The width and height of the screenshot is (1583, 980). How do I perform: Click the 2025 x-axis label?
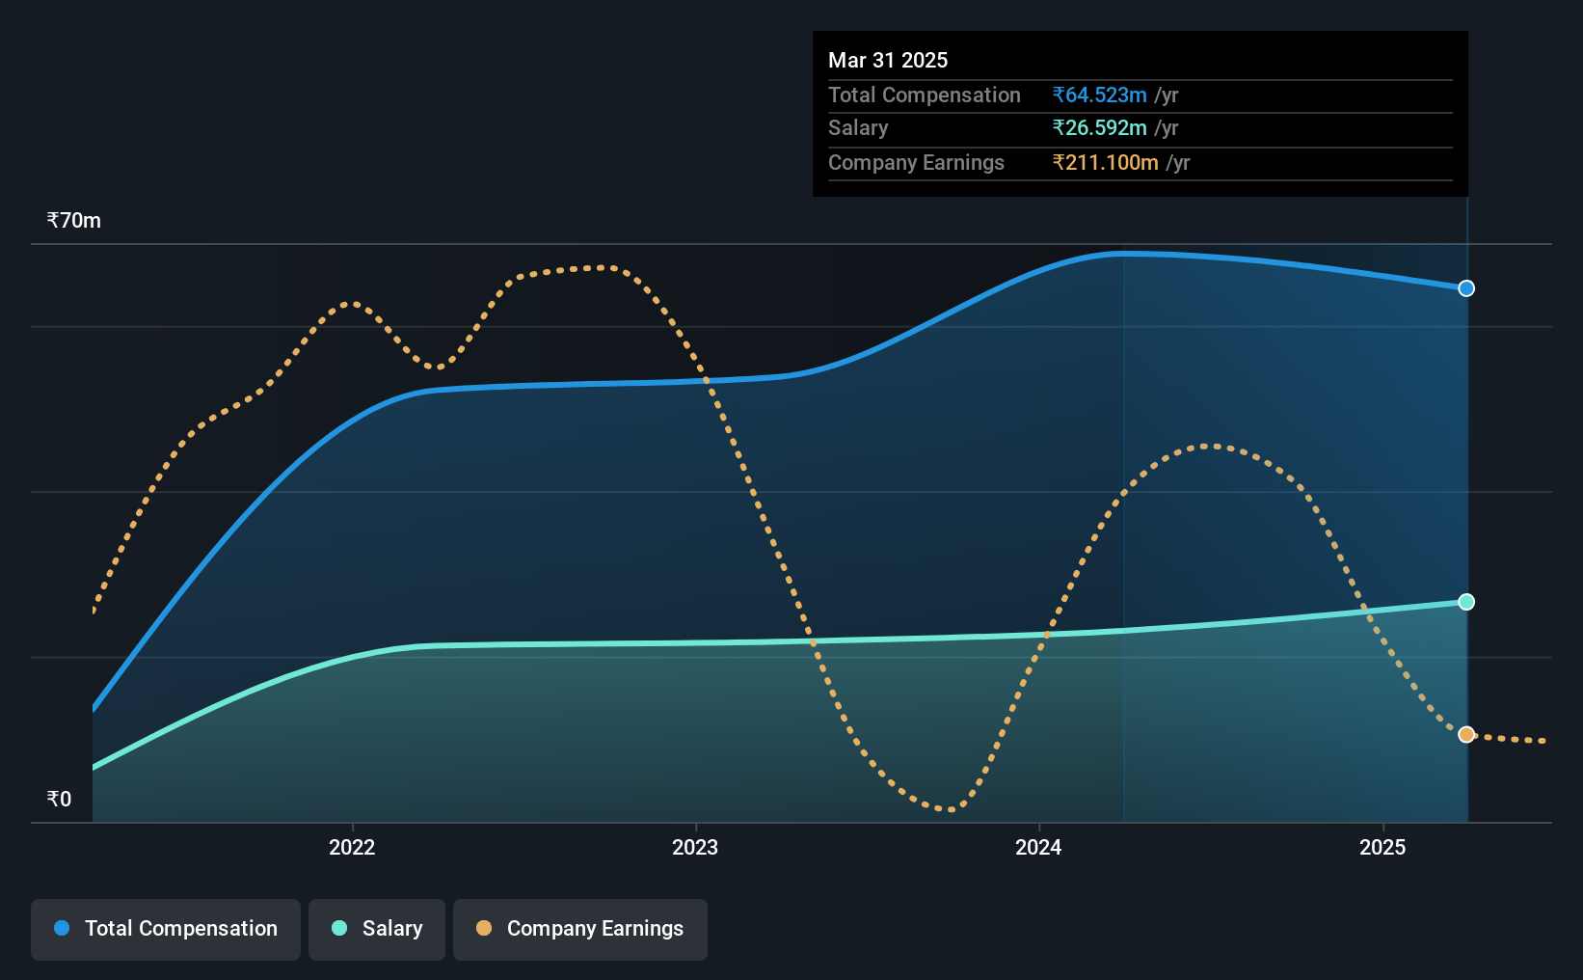click(1382, 847)
